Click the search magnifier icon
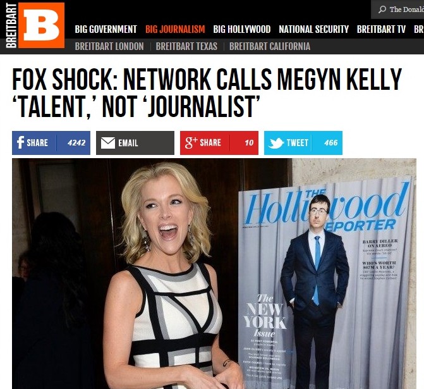424x389 pixels. pyautogui.click(x=382, y=9)
